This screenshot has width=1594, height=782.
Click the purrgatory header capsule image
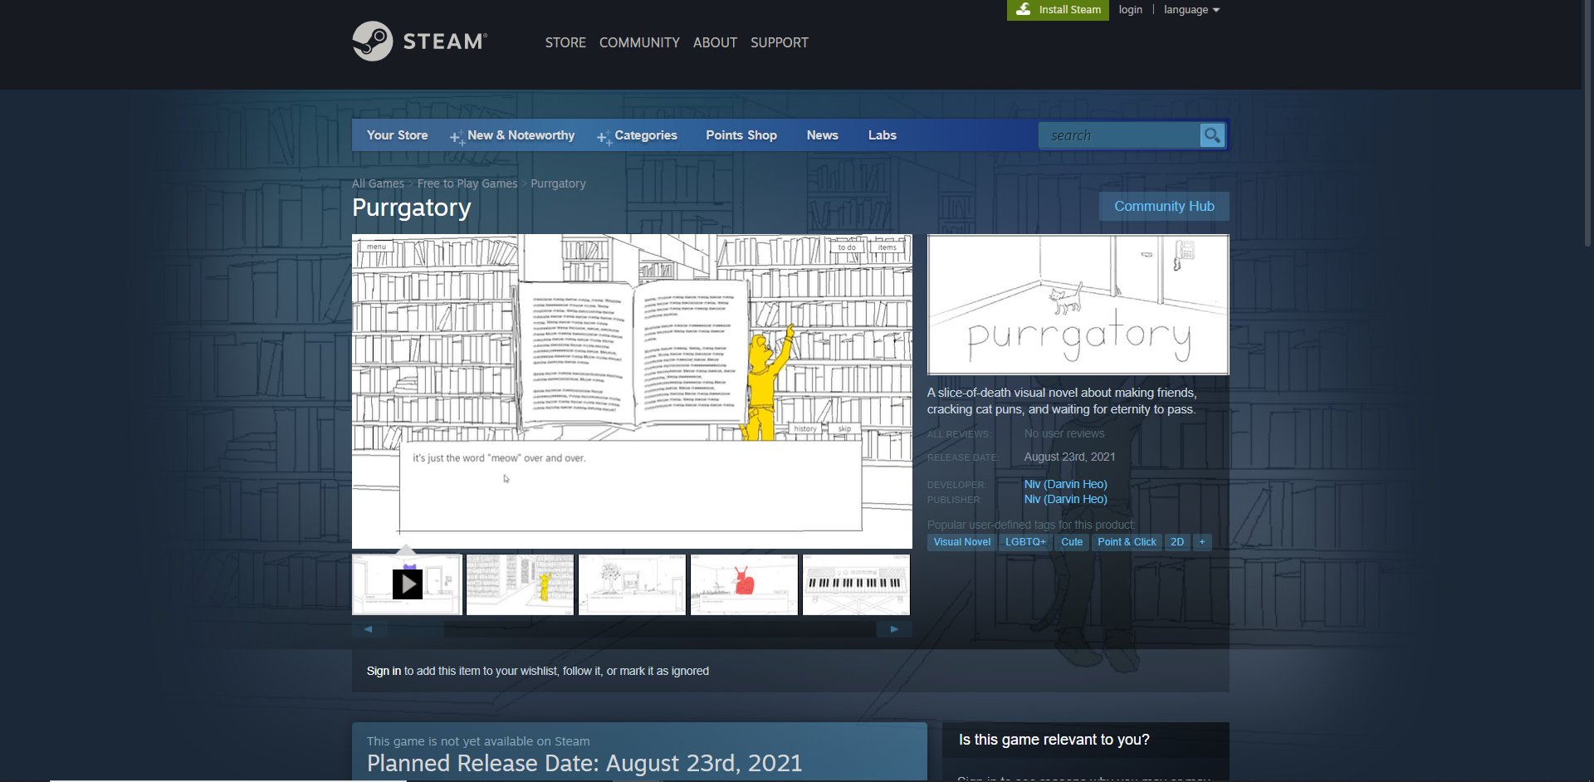pos(1078,305)
